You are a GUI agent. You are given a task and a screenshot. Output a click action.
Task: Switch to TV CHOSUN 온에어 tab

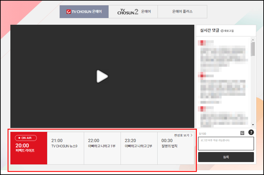coord(84,12)
